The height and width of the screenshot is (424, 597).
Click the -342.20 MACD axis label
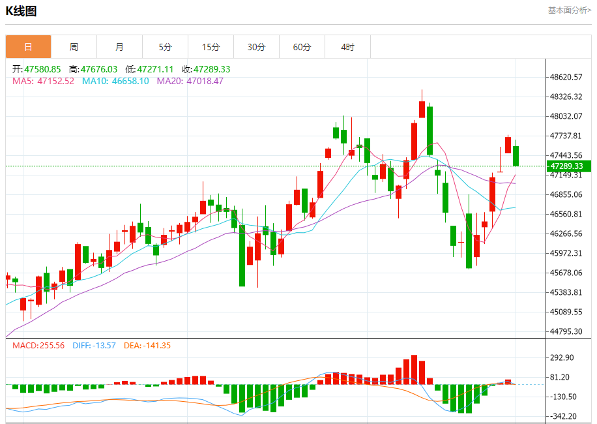click(x=564, y=416)
